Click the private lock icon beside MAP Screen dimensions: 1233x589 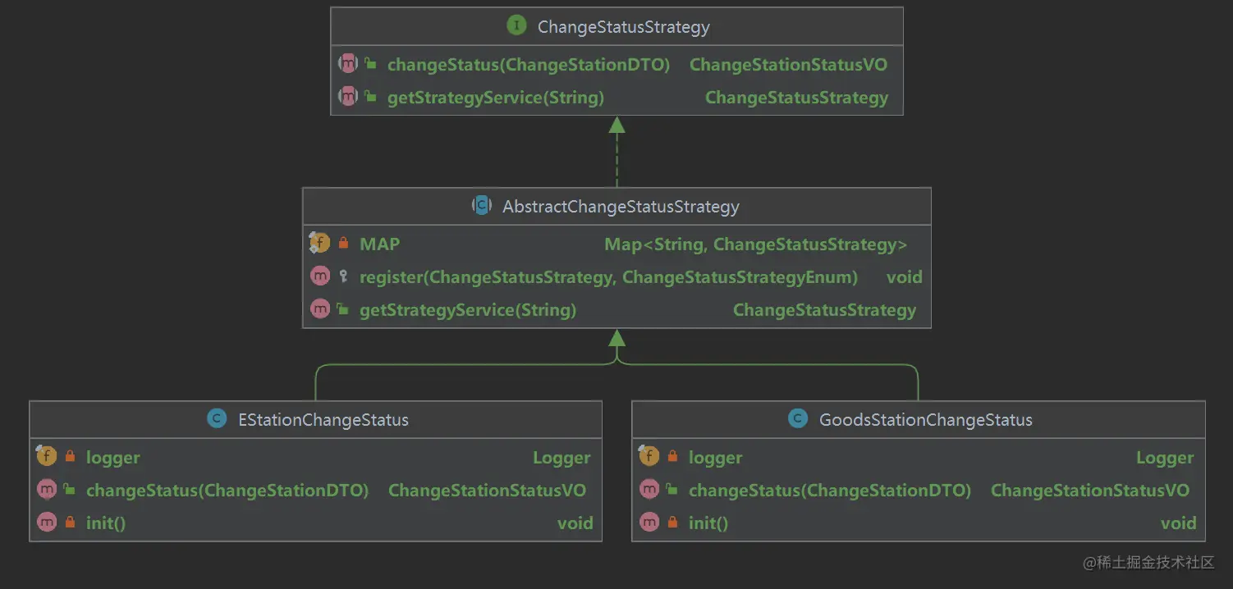[x=343, y=244]
